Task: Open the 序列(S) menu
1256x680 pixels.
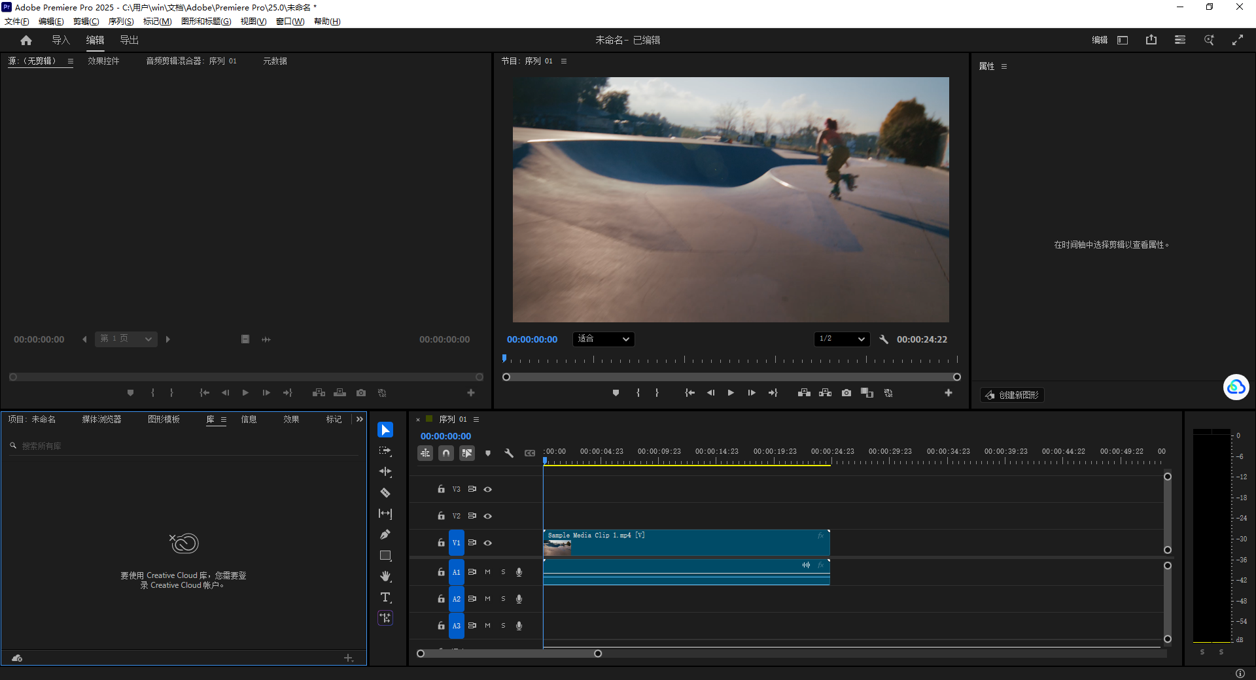Action: point(121,22)
